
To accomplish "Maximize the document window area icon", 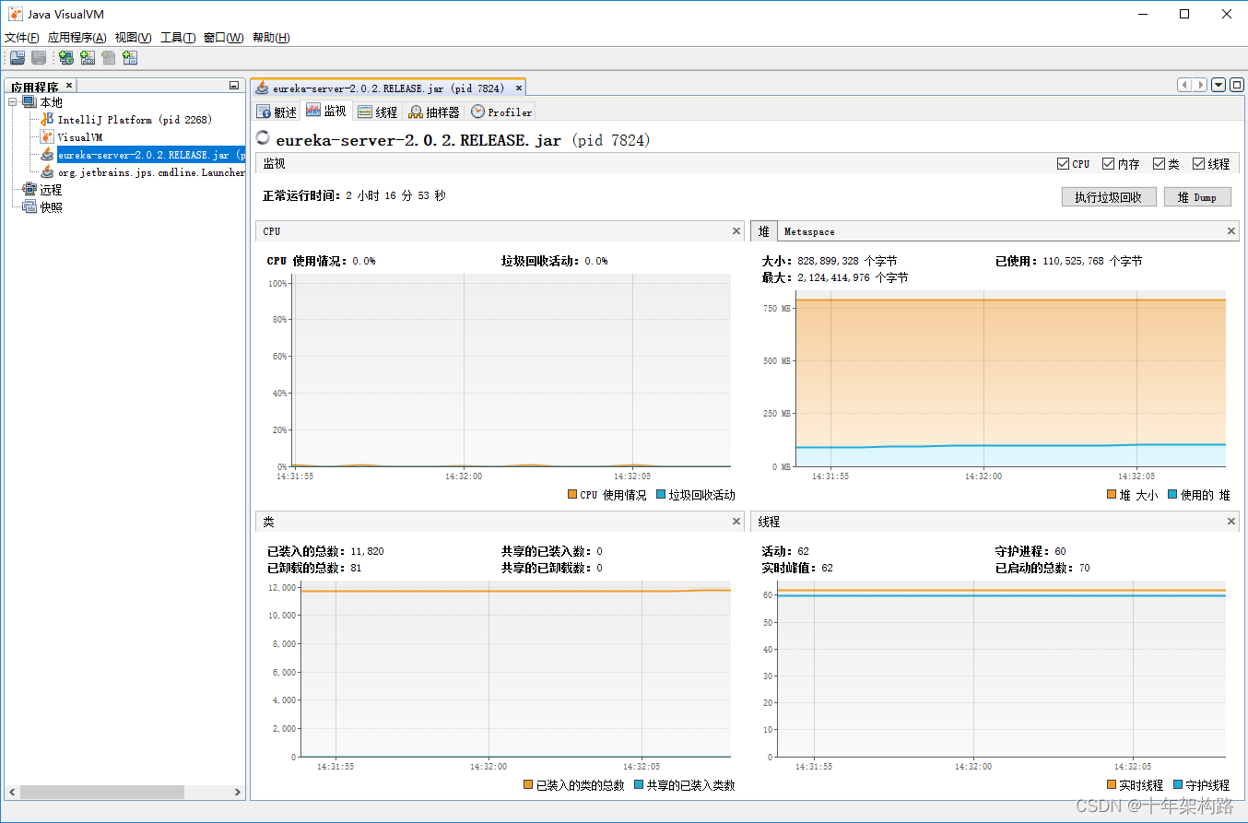I will tap(1237, 85).
